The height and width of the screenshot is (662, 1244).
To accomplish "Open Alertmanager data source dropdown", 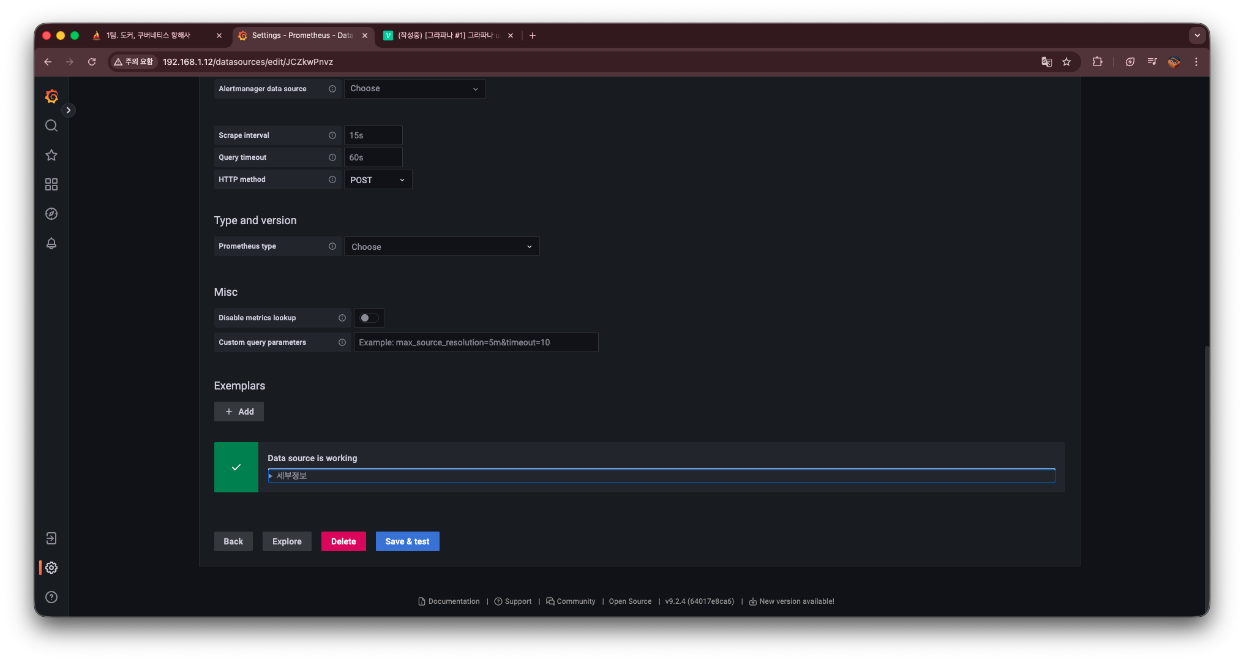I will coord(414,89).
